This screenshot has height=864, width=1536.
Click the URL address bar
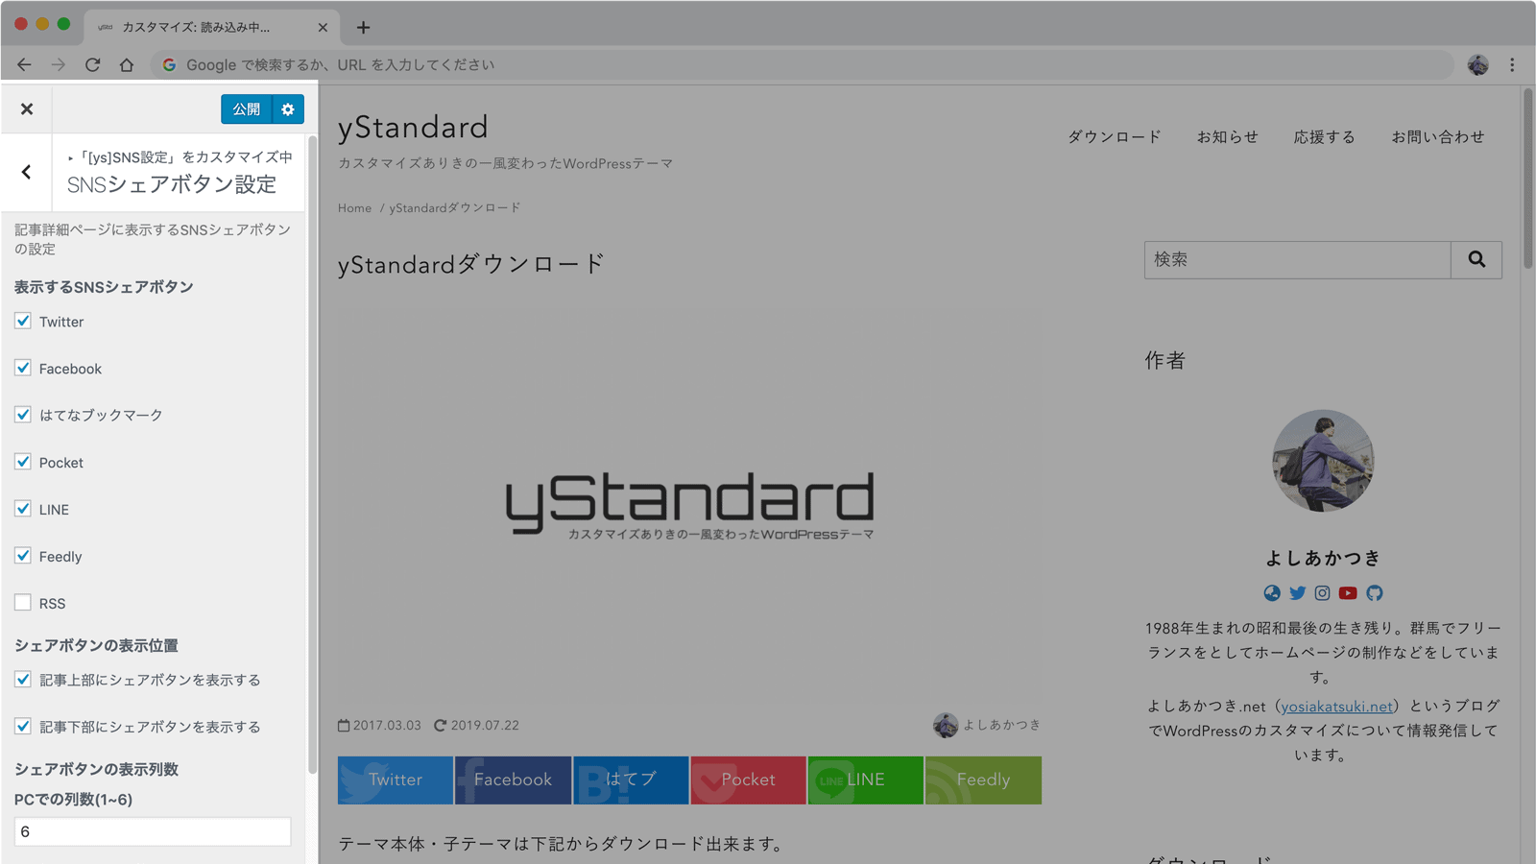coord(802,64)
